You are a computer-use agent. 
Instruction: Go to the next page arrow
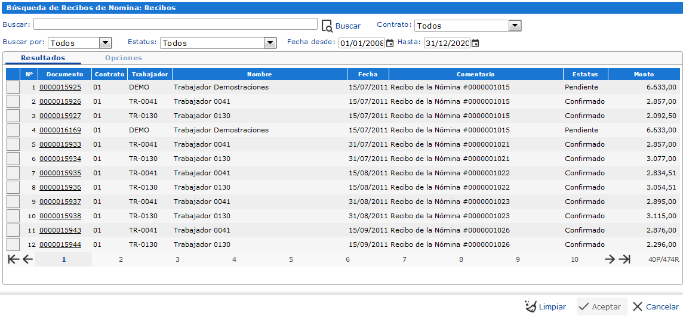[x=610, y=259]
